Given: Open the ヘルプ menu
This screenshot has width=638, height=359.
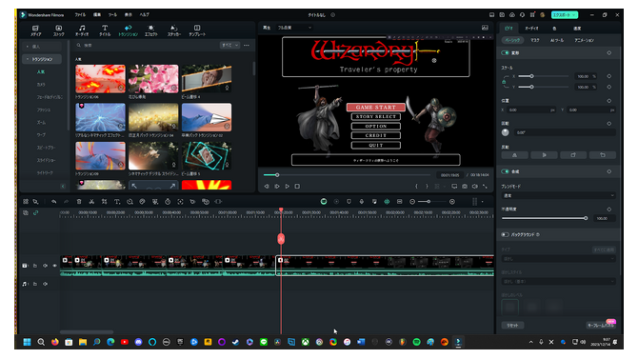Looking at the screenshot, I should click(x=145, y=14).
